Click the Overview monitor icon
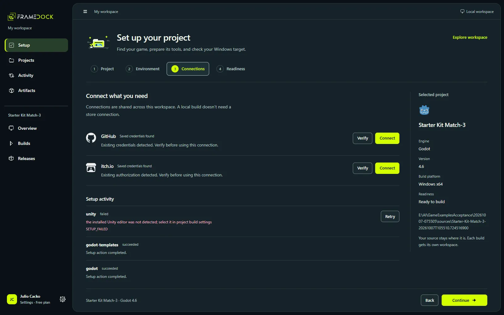 tap(11, 128)
